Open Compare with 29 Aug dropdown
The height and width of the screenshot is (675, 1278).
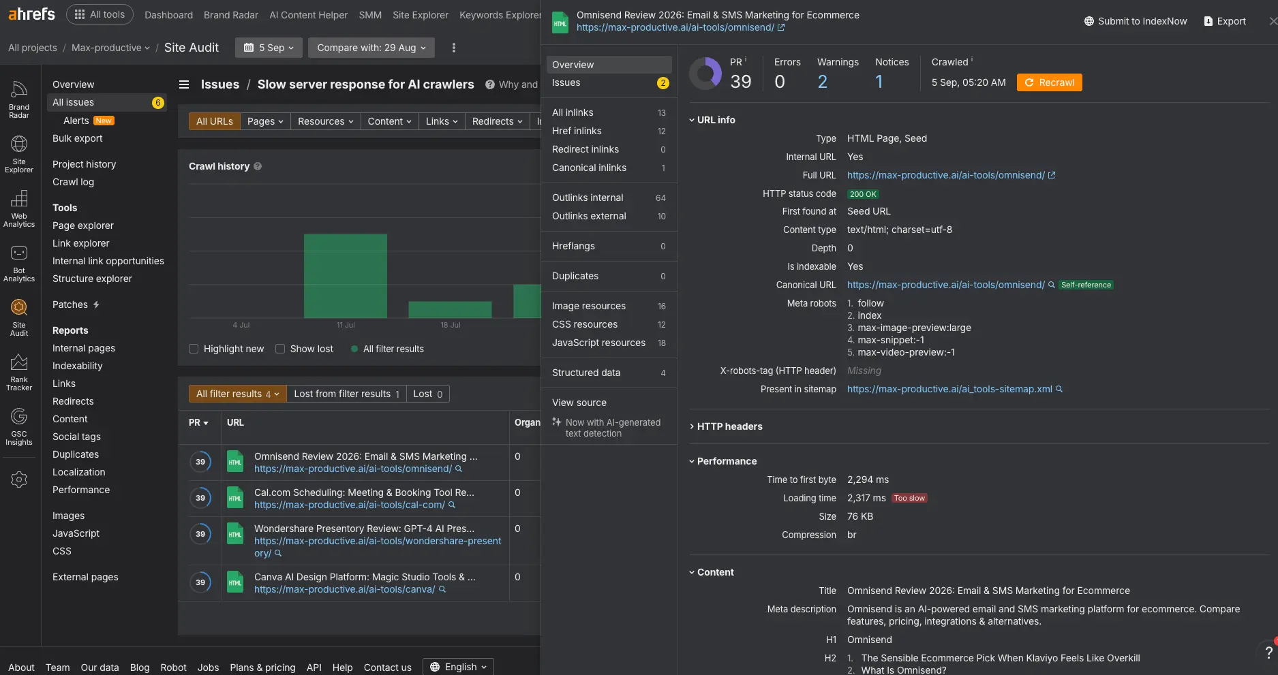click(371, 48)
